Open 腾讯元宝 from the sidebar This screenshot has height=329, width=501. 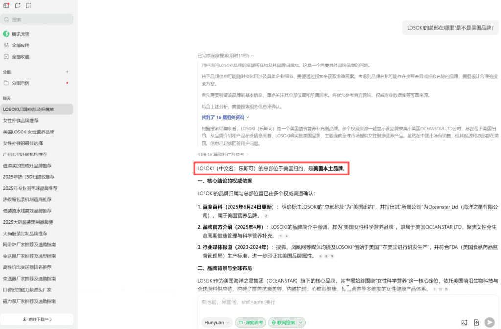(23, 34)
